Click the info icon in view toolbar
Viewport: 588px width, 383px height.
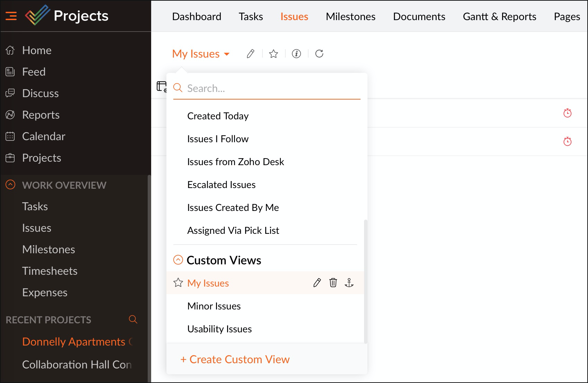pyautogui.click(x=296, y=54)
